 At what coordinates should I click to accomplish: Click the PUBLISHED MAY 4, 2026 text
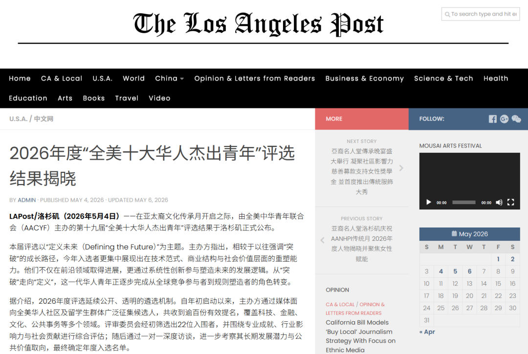(x=72, y=200)
